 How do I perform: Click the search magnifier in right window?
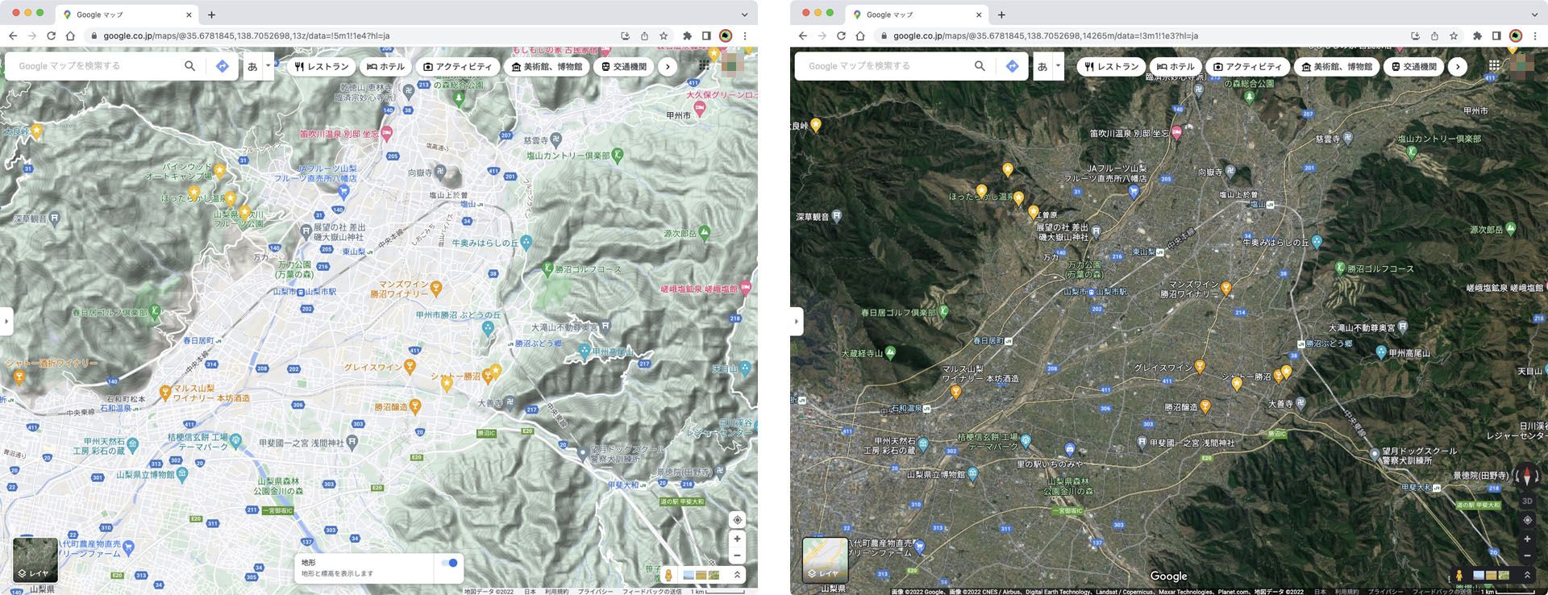(980, 66)
